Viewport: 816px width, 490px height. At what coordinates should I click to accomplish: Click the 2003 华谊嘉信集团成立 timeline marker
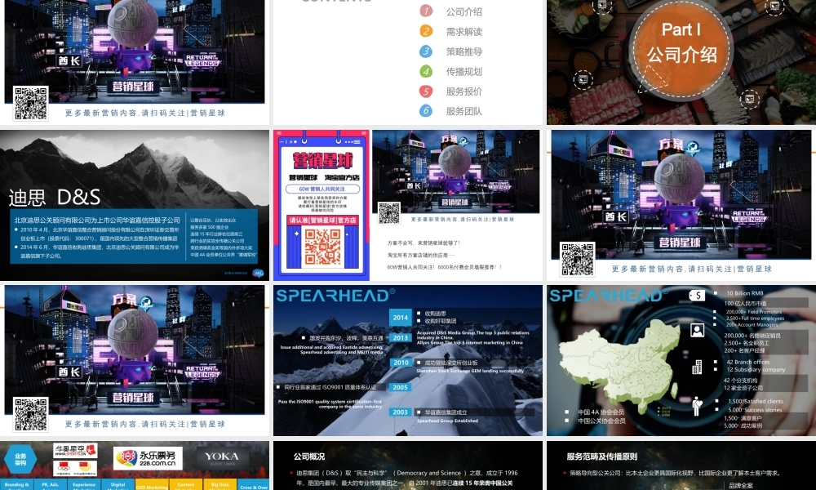coord(400,412)
